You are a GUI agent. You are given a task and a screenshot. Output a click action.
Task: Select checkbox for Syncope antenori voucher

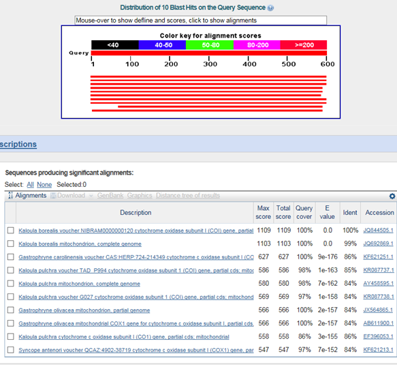(x=11, y=350)
